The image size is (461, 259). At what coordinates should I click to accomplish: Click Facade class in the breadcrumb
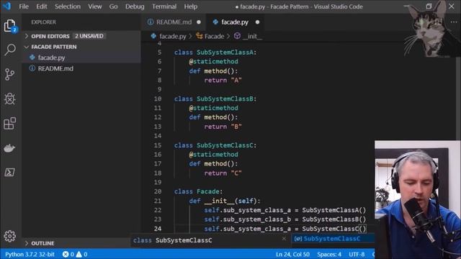[x=214, y=37]
